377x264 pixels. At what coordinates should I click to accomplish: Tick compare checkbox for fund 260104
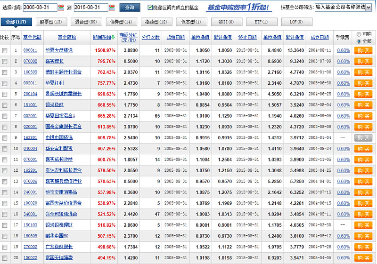(x=5, y=94)
